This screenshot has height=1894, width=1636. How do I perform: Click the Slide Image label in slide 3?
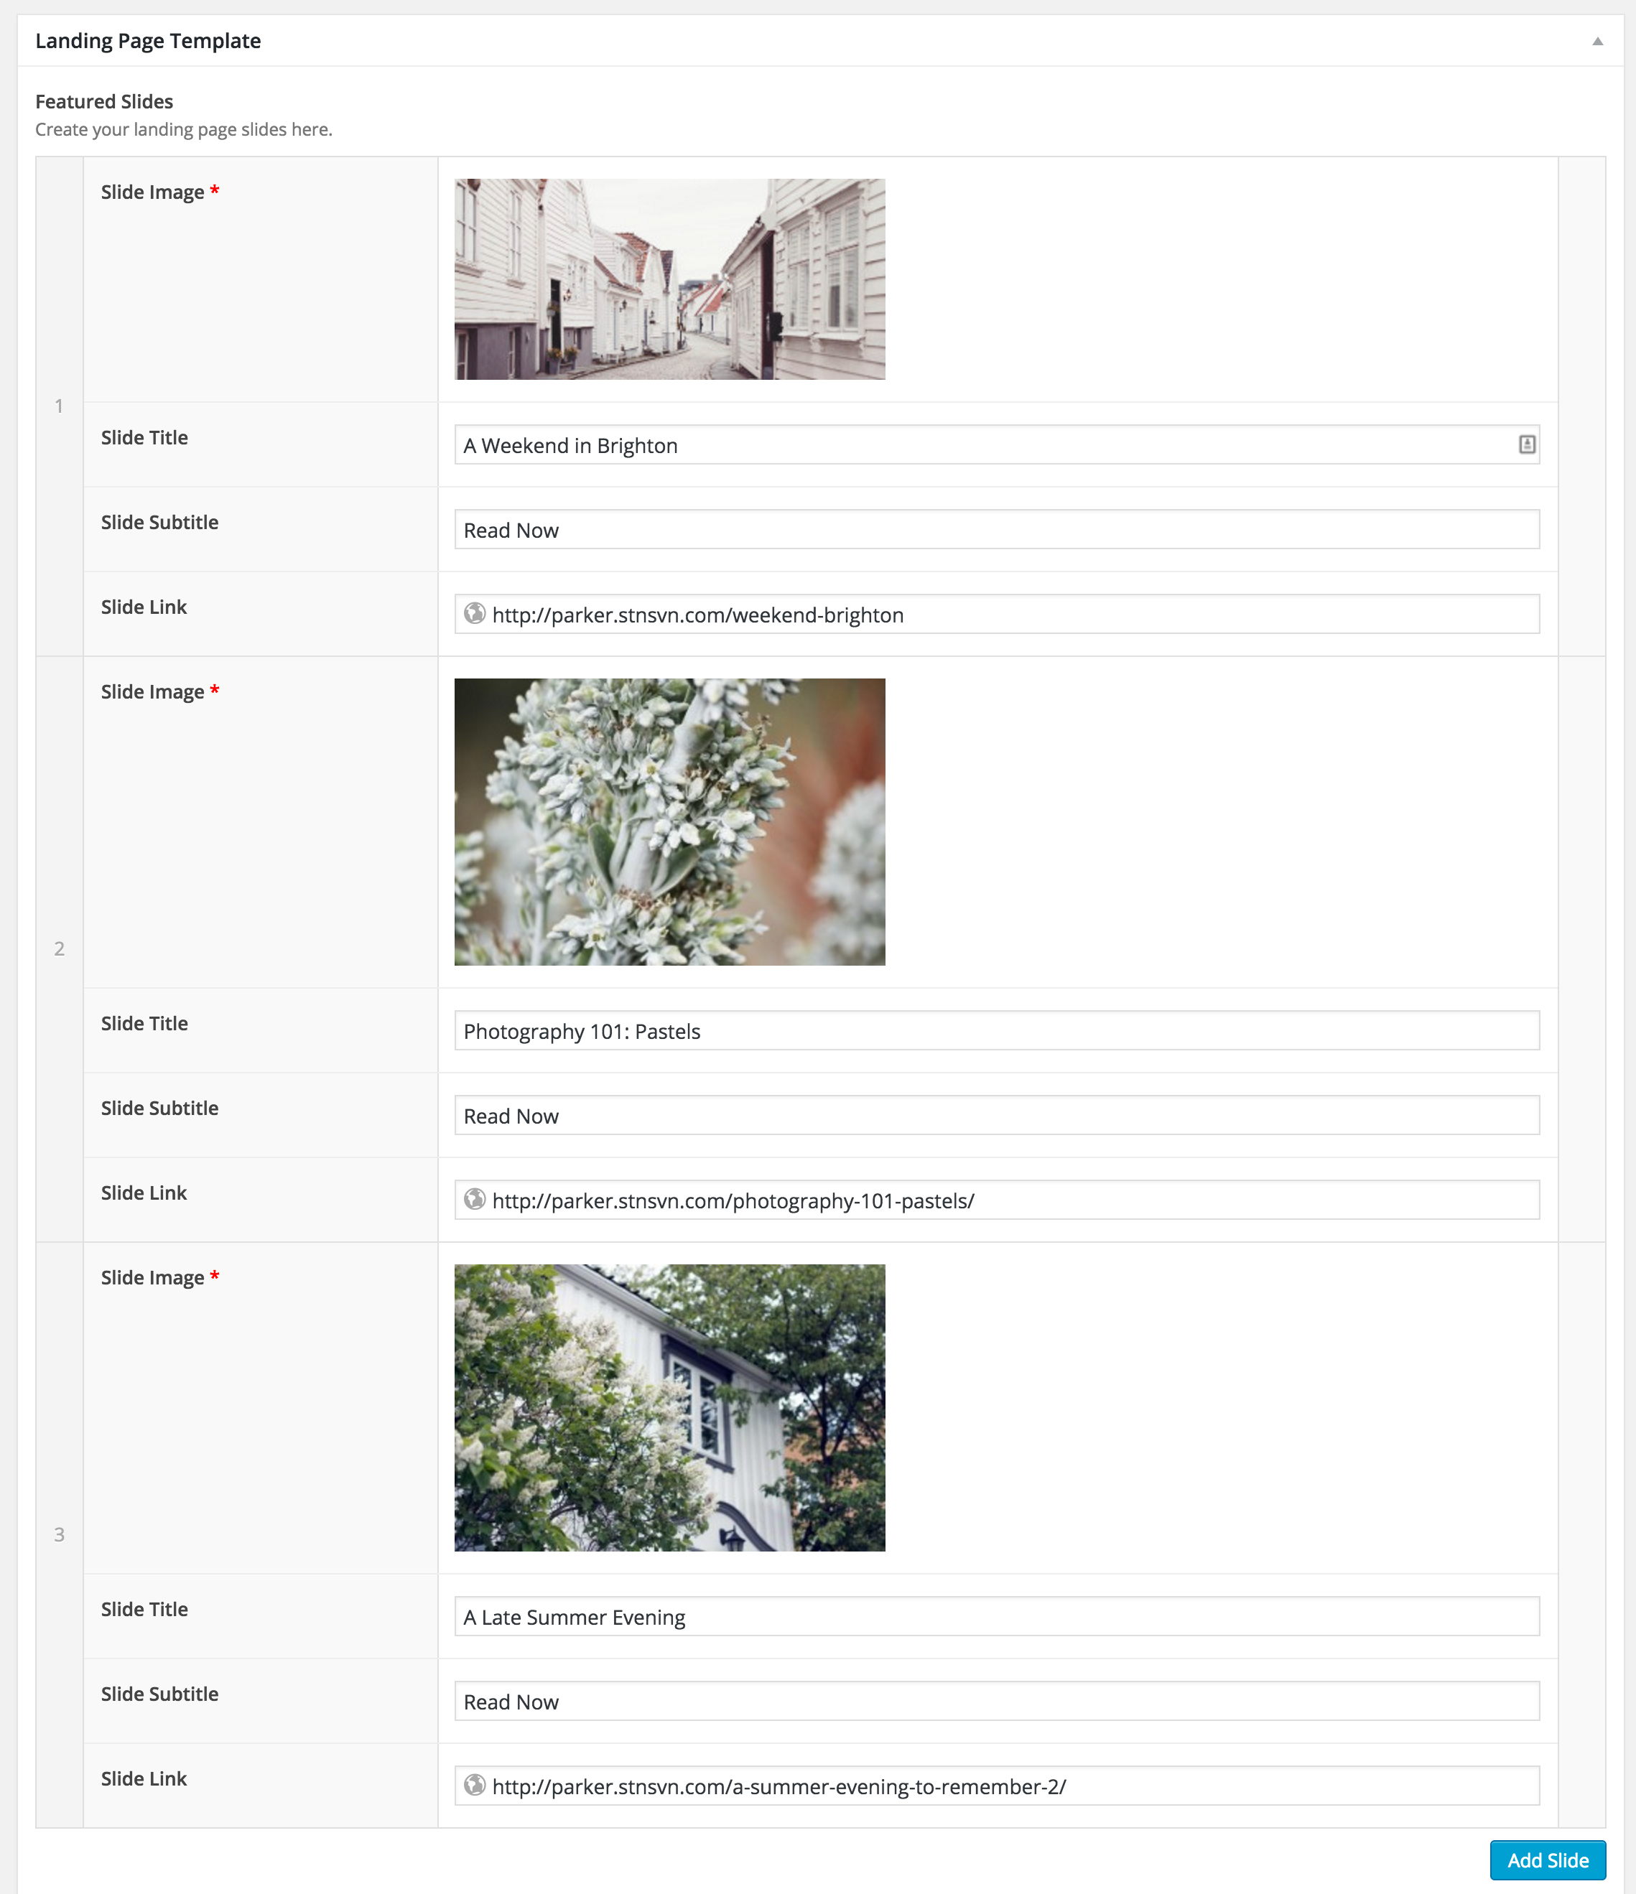coord(160,1278)
